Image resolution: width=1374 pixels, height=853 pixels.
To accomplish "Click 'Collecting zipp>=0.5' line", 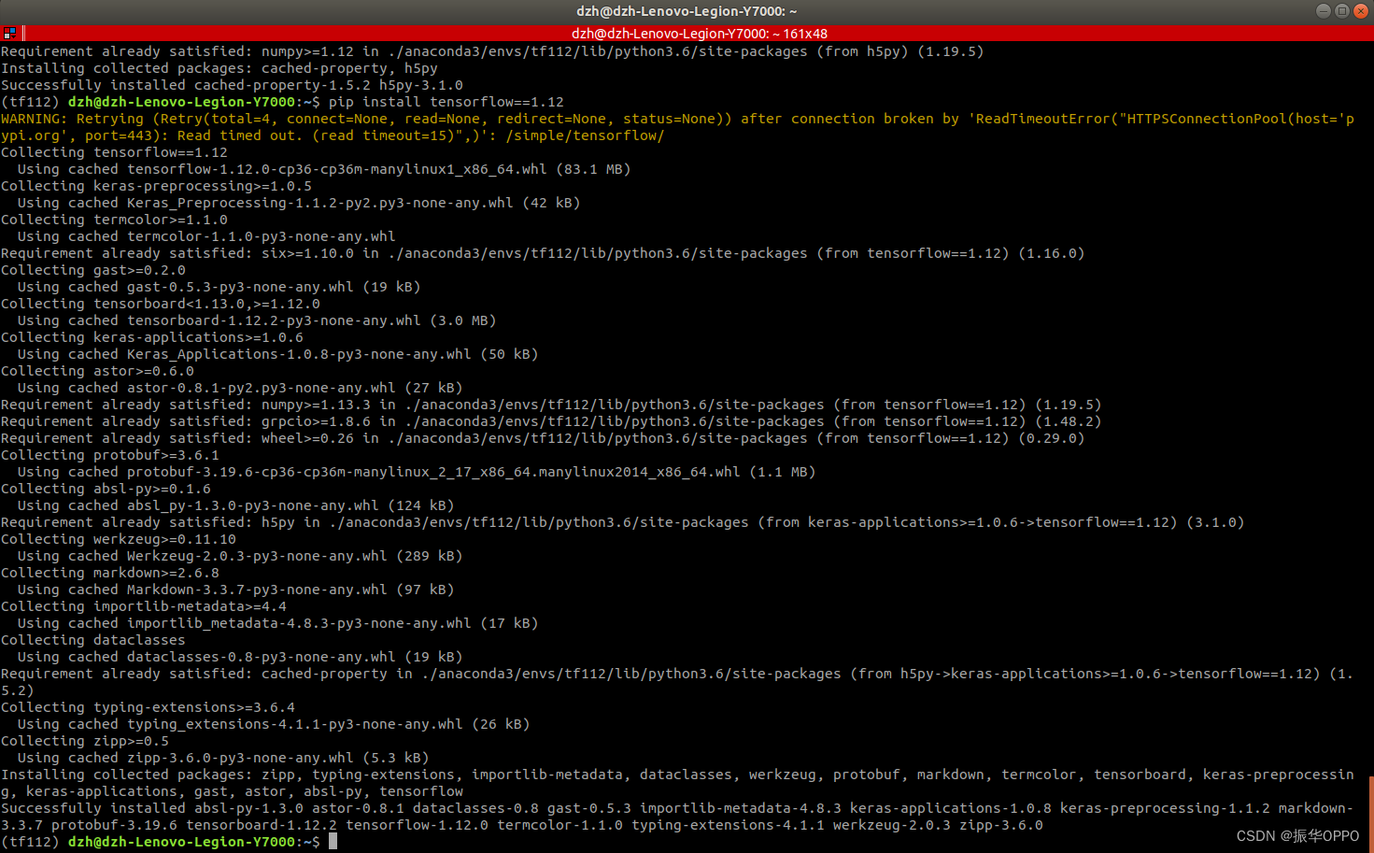I will [x=85, y=741].
